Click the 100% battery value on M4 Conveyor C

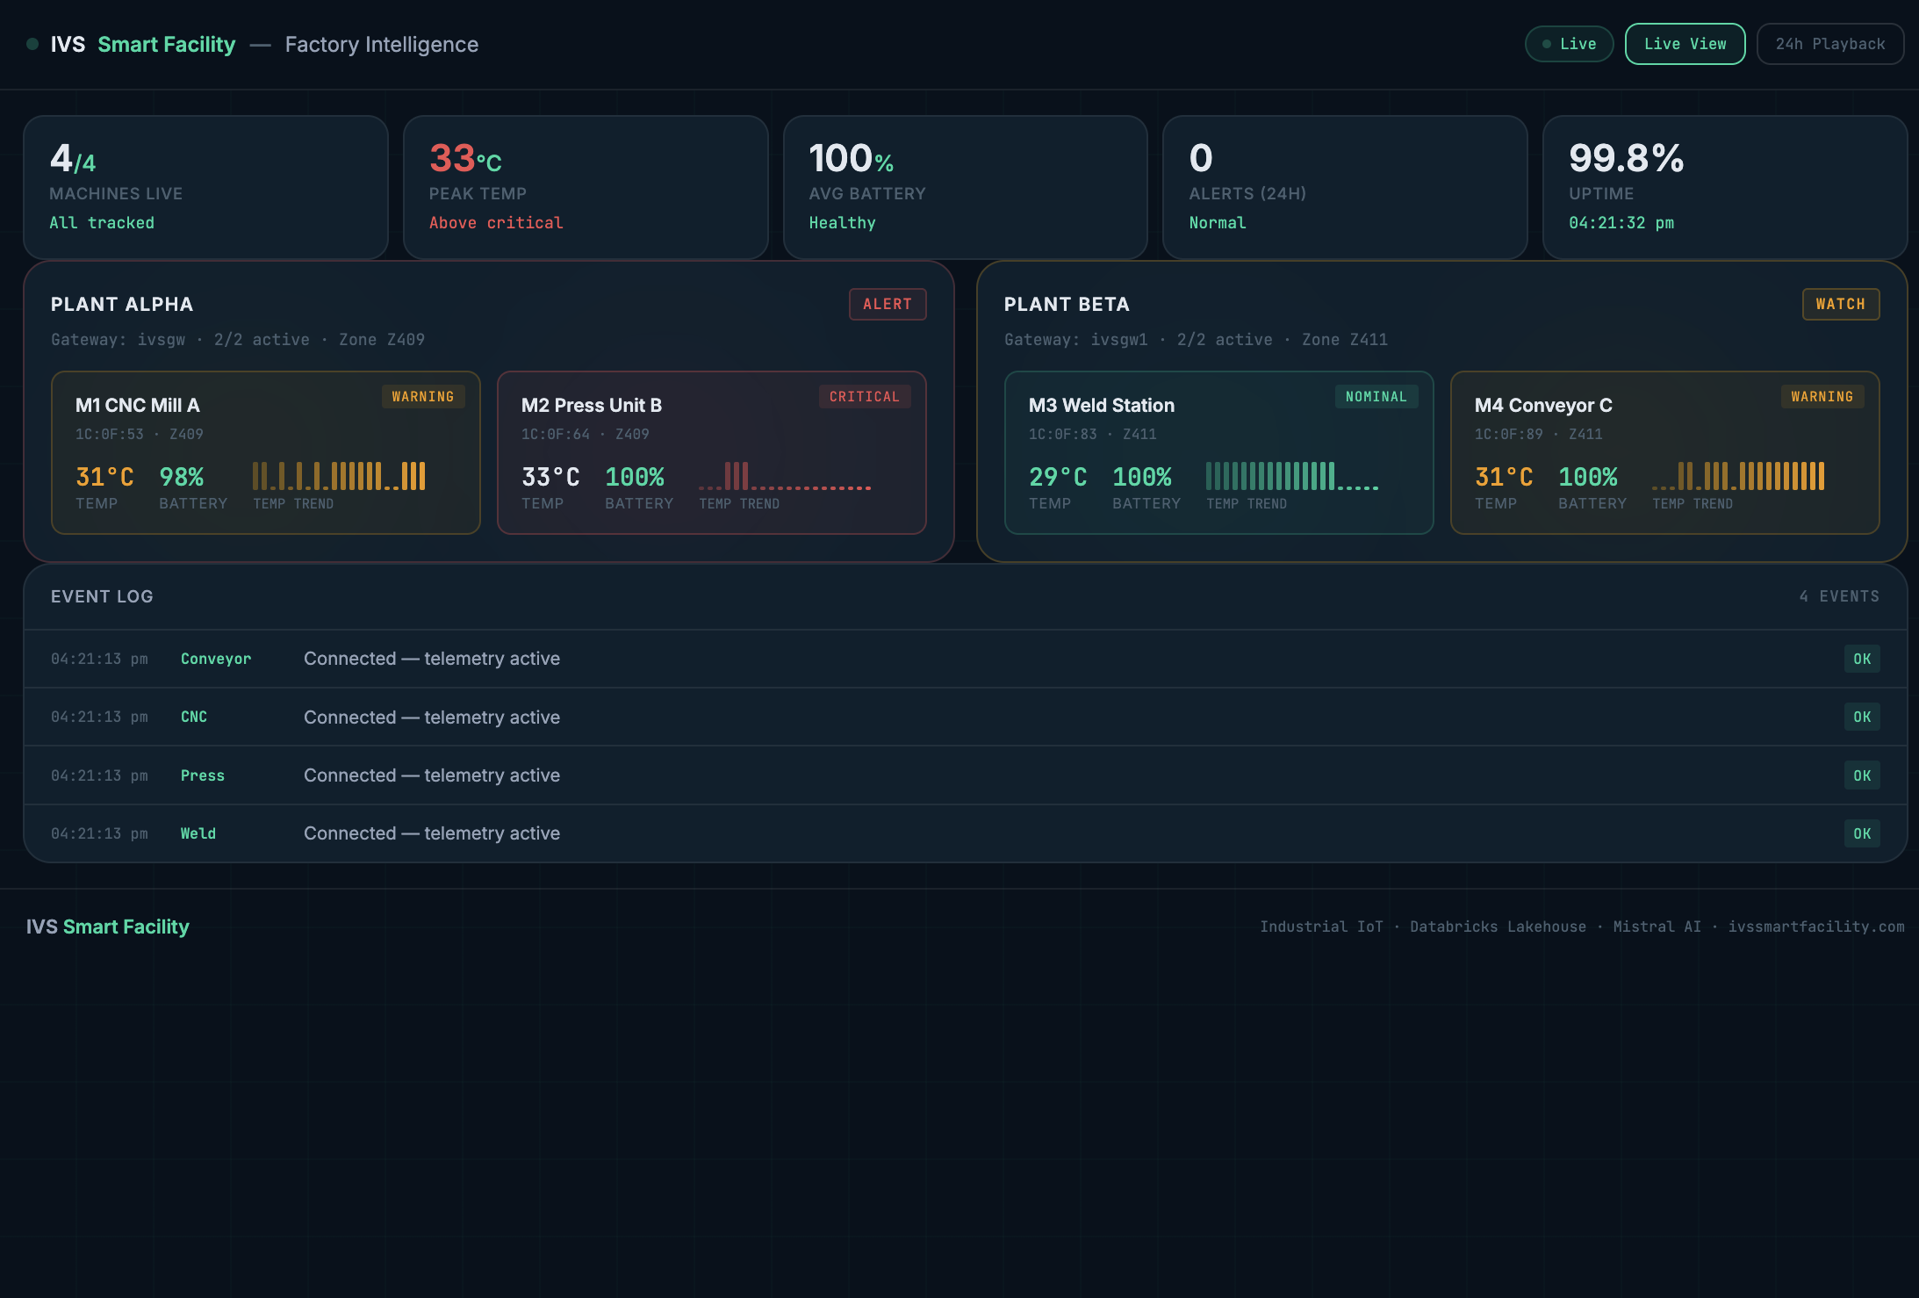[x=1588, y=477]
